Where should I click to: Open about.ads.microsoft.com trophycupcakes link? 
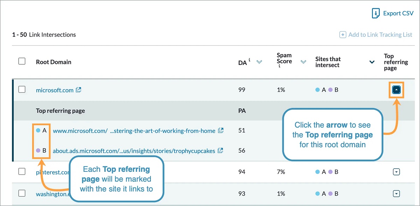click(x=134, y=151)
